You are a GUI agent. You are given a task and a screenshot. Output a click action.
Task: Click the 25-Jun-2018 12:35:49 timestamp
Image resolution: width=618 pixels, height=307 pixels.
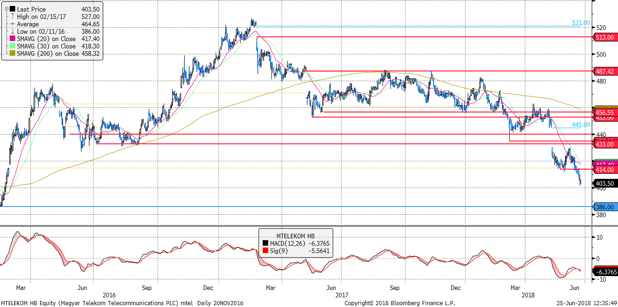click(588, 303)
